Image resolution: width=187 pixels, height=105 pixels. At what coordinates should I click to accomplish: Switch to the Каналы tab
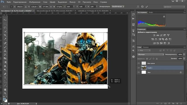(x=146, y=47)
